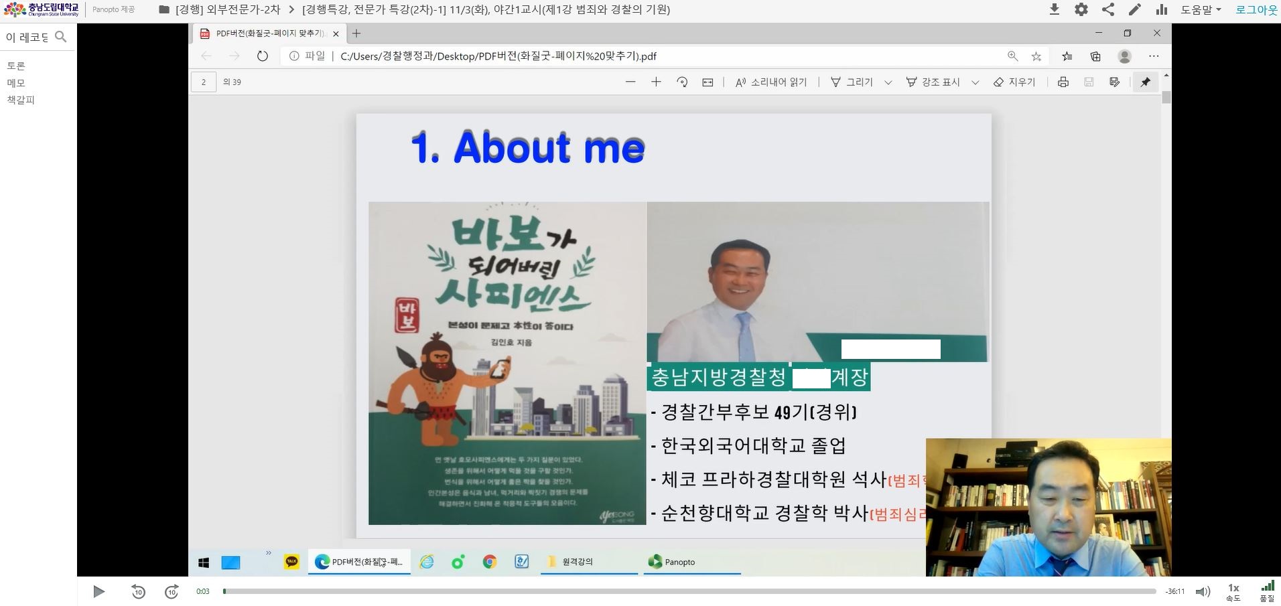Click the Edge profile avatar
The height and width of the screenshot is (606, 1281).
tap(1125, 56)
